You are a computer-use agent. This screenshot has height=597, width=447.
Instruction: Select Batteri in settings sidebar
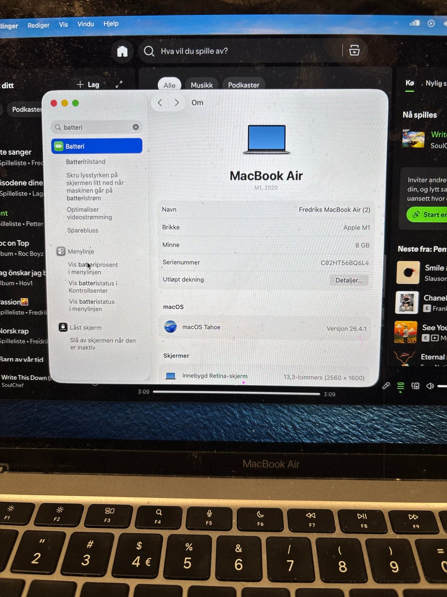[x=97, y=146]
